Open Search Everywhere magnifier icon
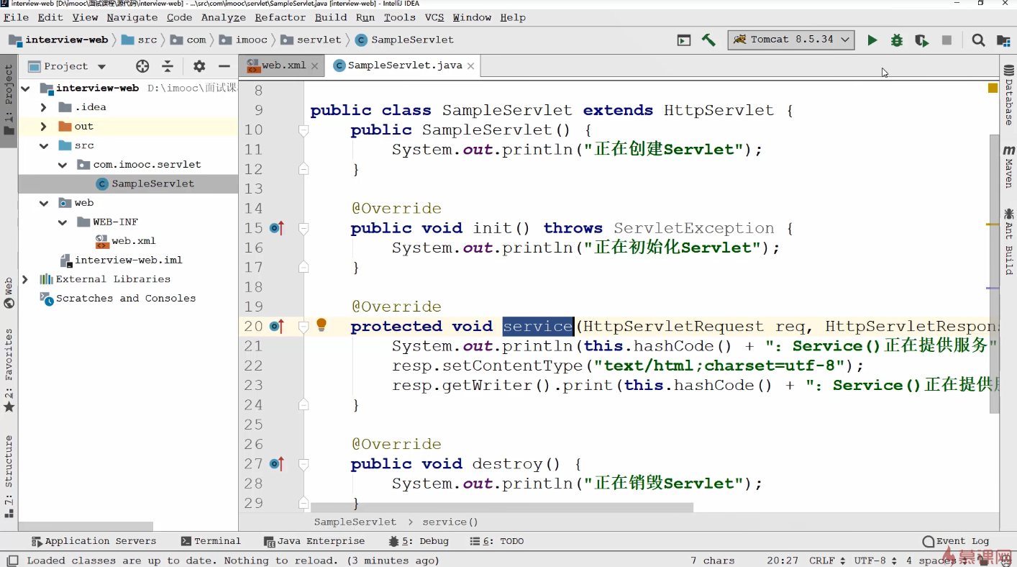Viewport: 1017px width, 567px height. coord(978,40)
